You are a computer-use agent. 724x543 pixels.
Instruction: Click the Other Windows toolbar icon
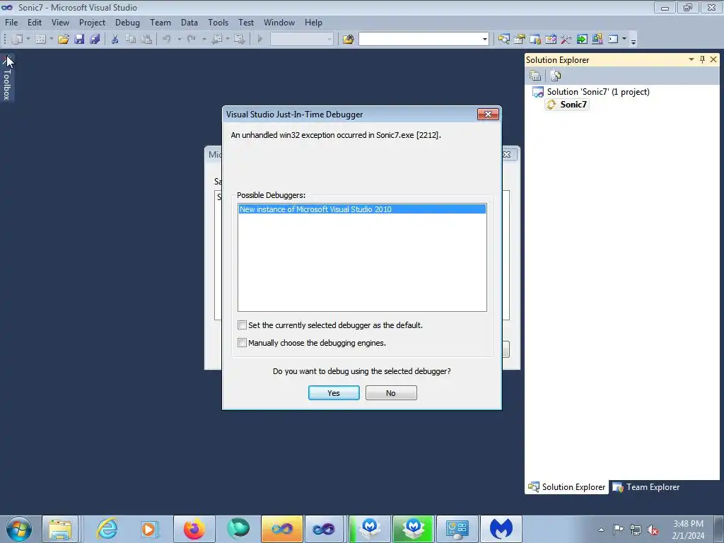(613, 40)
